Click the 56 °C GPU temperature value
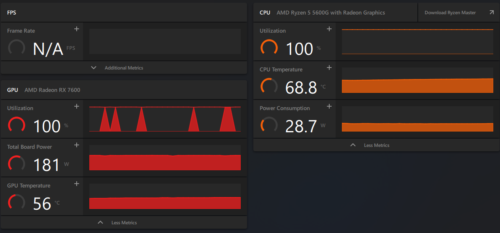 [42, 204]
